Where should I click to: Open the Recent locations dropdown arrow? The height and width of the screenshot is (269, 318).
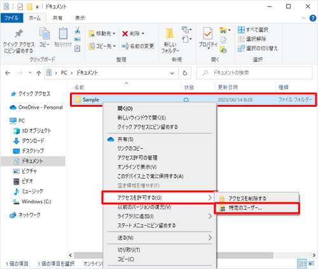pyautogui.click(x=30, y=72)
